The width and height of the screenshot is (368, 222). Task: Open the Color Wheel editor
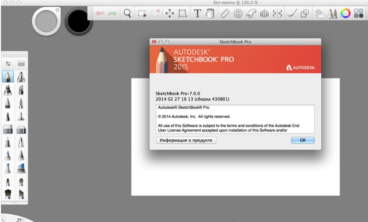[345, 14]
